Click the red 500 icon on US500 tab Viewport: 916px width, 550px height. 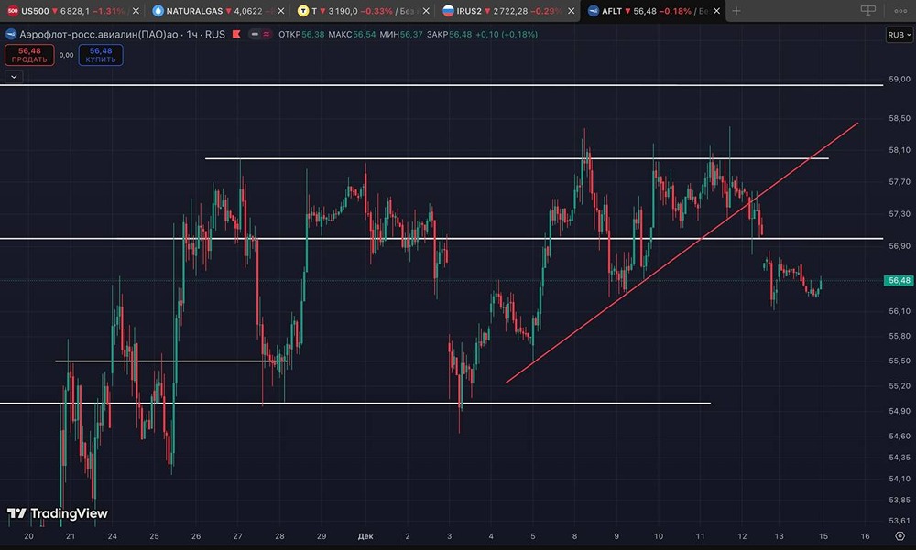click(12, 10)
